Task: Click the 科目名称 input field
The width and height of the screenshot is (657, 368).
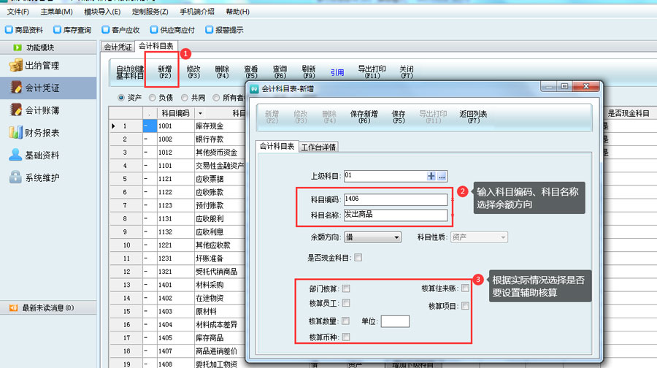Action: pos(395,215)
